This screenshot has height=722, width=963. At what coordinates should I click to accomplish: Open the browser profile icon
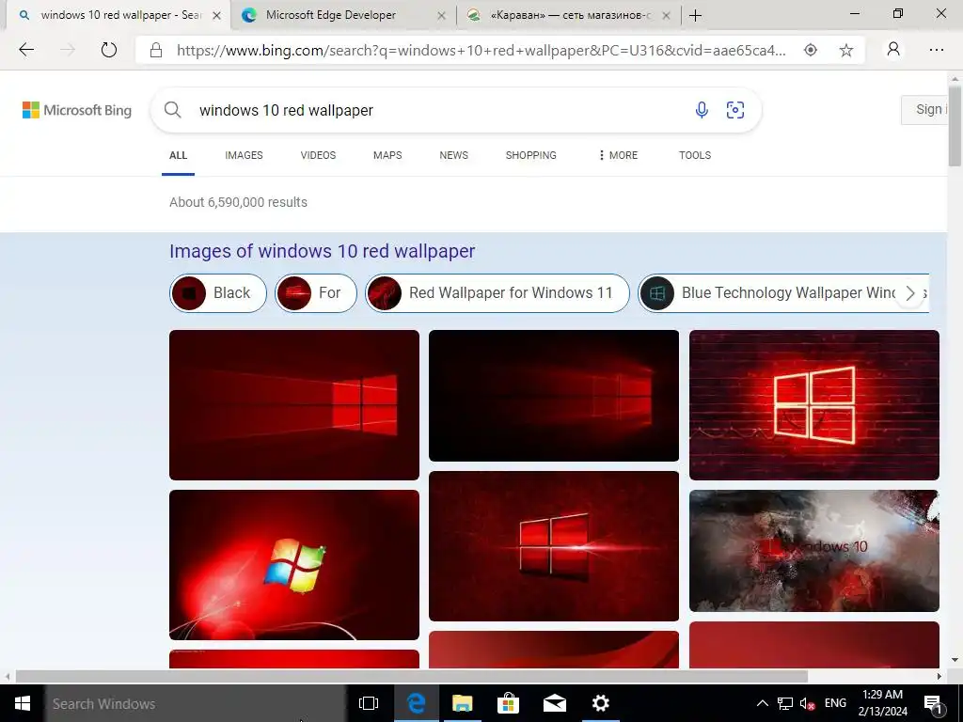[x=893, y=50]
